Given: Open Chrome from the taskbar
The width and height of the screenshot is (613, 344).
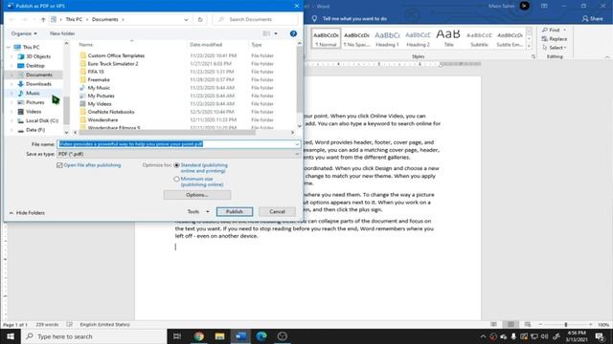Looking at the screenshot, I should pyautogui.click(x=198, y=336).
